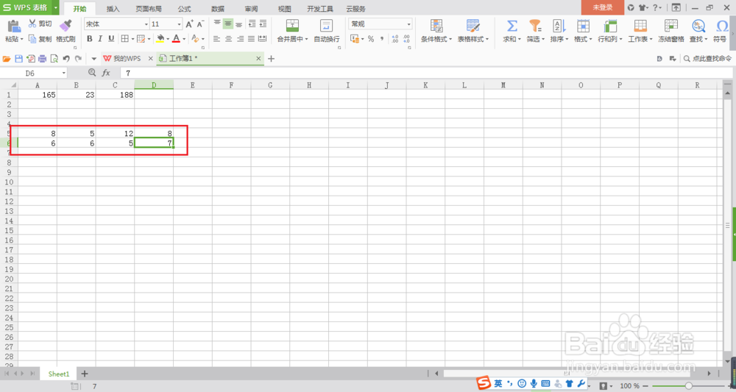Switch to the Review (审阅) tab
This screenshot has width=736, height=392.
pos(251,9)
